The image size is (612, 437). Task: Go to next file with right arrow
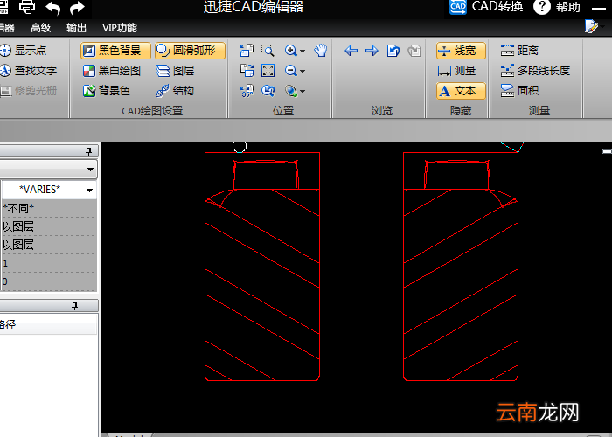click(x=372, y=51)
